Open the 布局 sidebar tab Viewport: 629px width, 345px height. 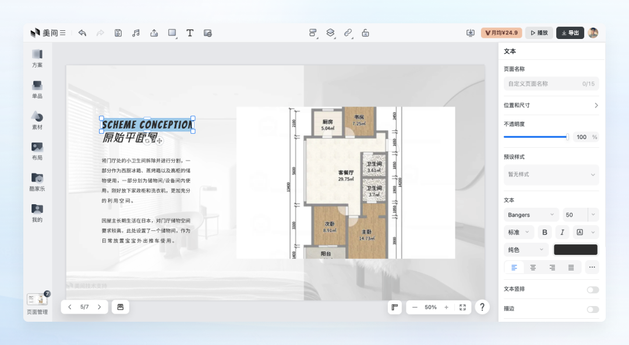pyautogui.click(x=37, y=151)
